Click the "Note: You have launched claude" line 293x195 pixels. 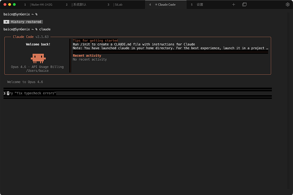point(170,48)
